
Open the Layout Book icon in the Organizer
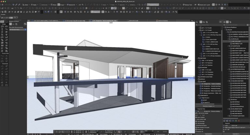click(227, 22)
